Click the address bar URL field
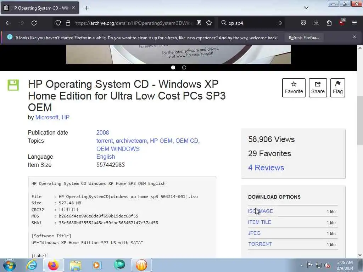The width and height of the screenshot is (363, 272). (x=133, y=23)
